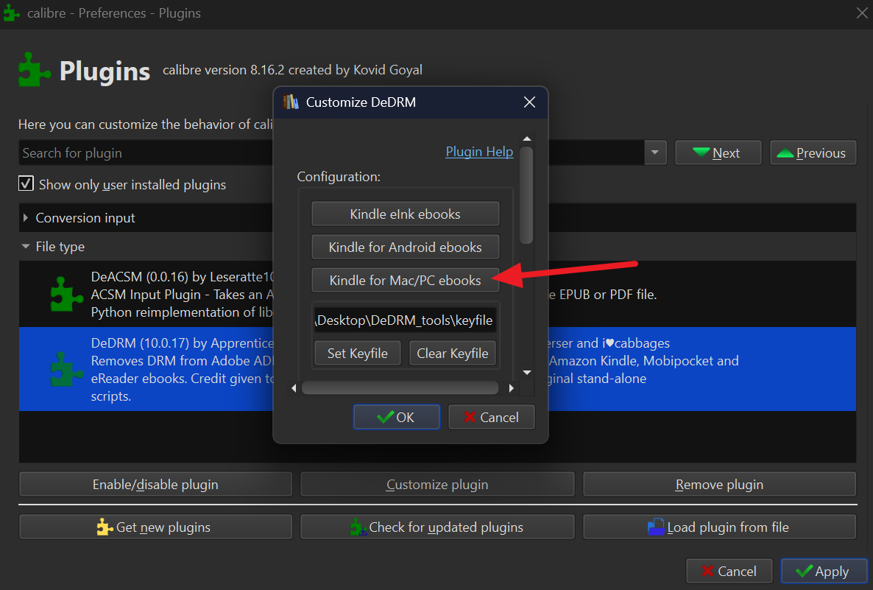Open the Plugin Help link
Screen dimensions: 873x590
pos(479,152)
